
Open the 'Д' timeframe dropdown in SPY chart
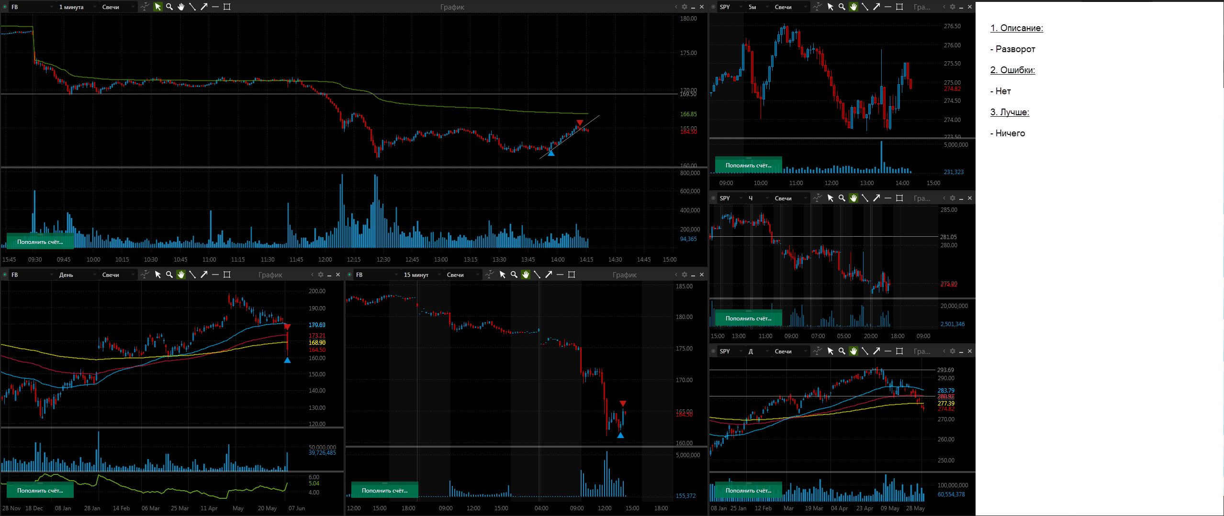[758, 351]
